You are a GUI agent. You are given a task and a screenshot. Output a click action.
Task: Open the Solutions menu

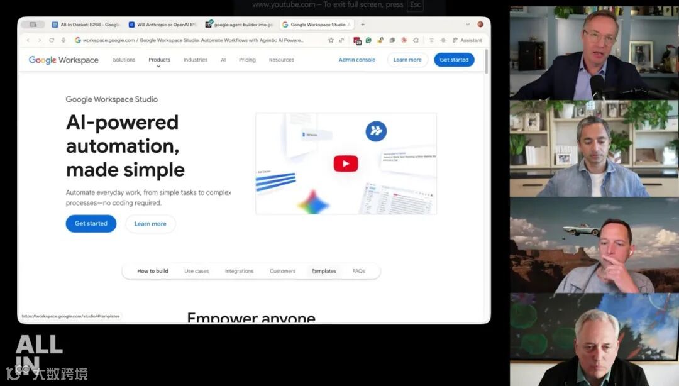124,60
